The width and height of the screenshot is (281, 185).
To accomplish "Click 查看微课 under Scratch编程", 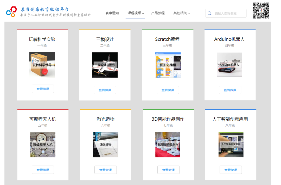I will coord(168,90).
